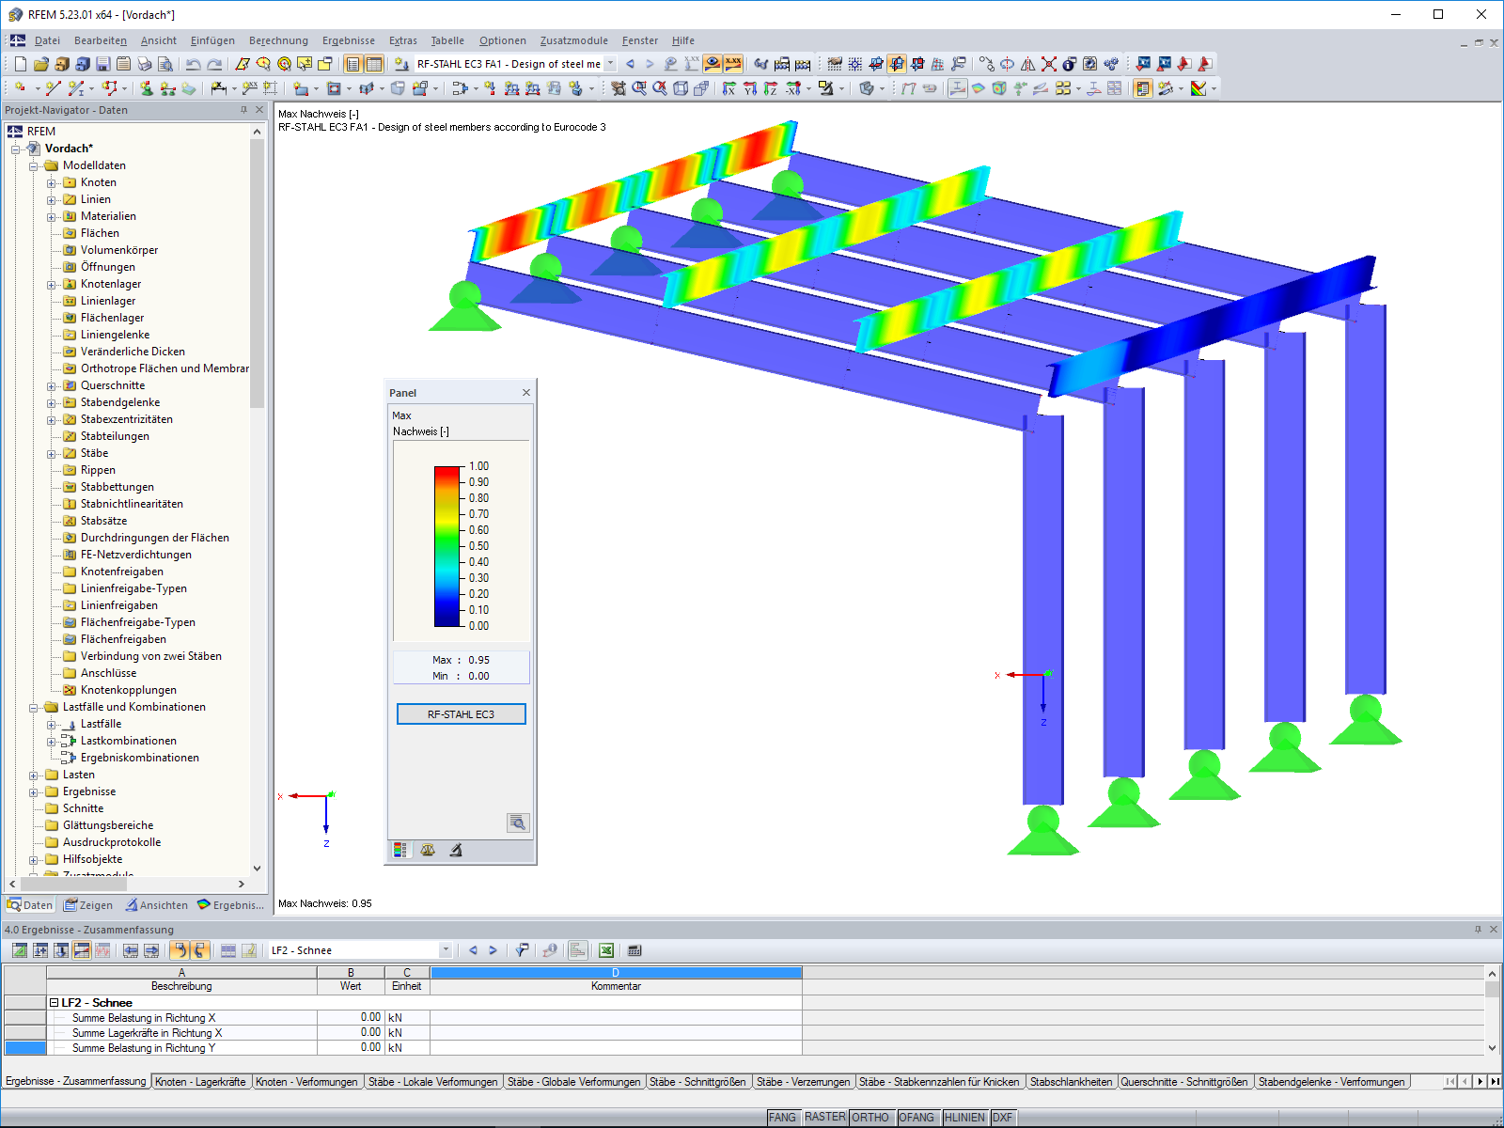
Task: Export the results table to Excel
Action: click(607, 950)
